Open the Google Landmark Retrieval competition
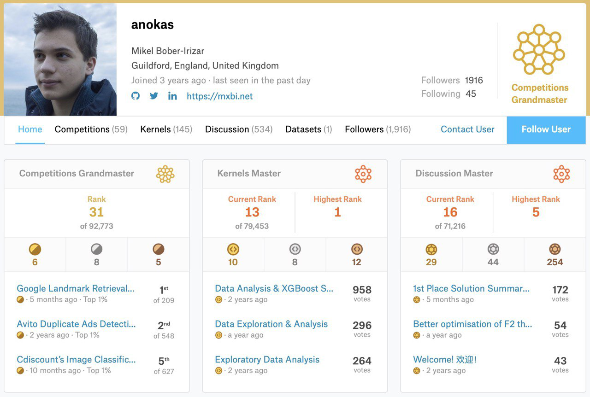 [76, 289]
